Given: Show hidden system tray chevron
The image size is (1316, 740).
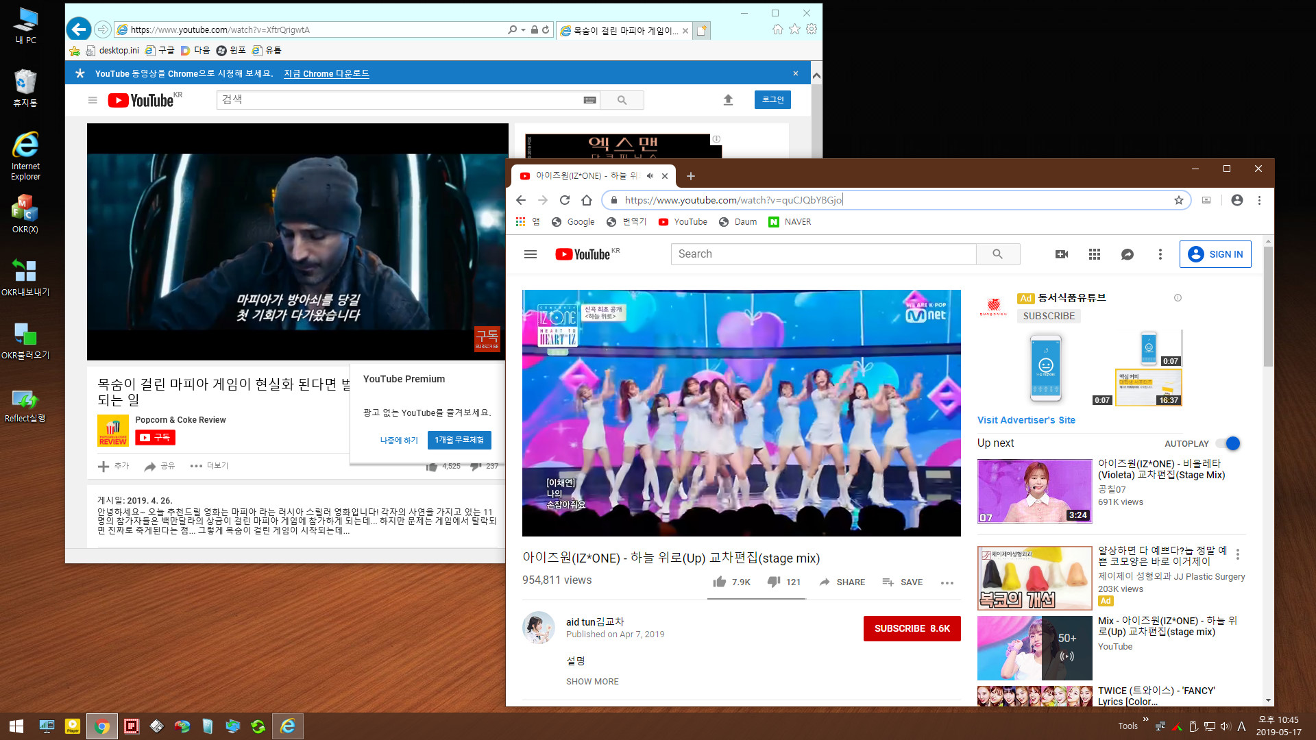Looking at the screenshot, I should coord(1145,719).
